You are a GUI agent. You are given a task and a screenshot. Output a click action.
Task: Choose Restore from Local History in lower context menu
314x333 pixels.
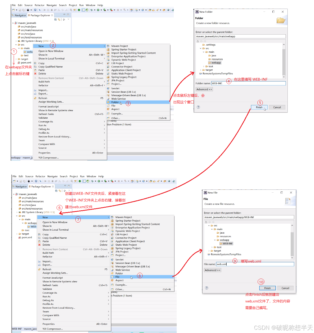pyautogui.click(x=59, y=308)
